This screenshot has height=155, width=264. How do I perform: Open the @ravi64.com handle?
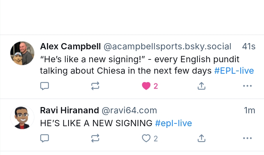coord(129,111)
